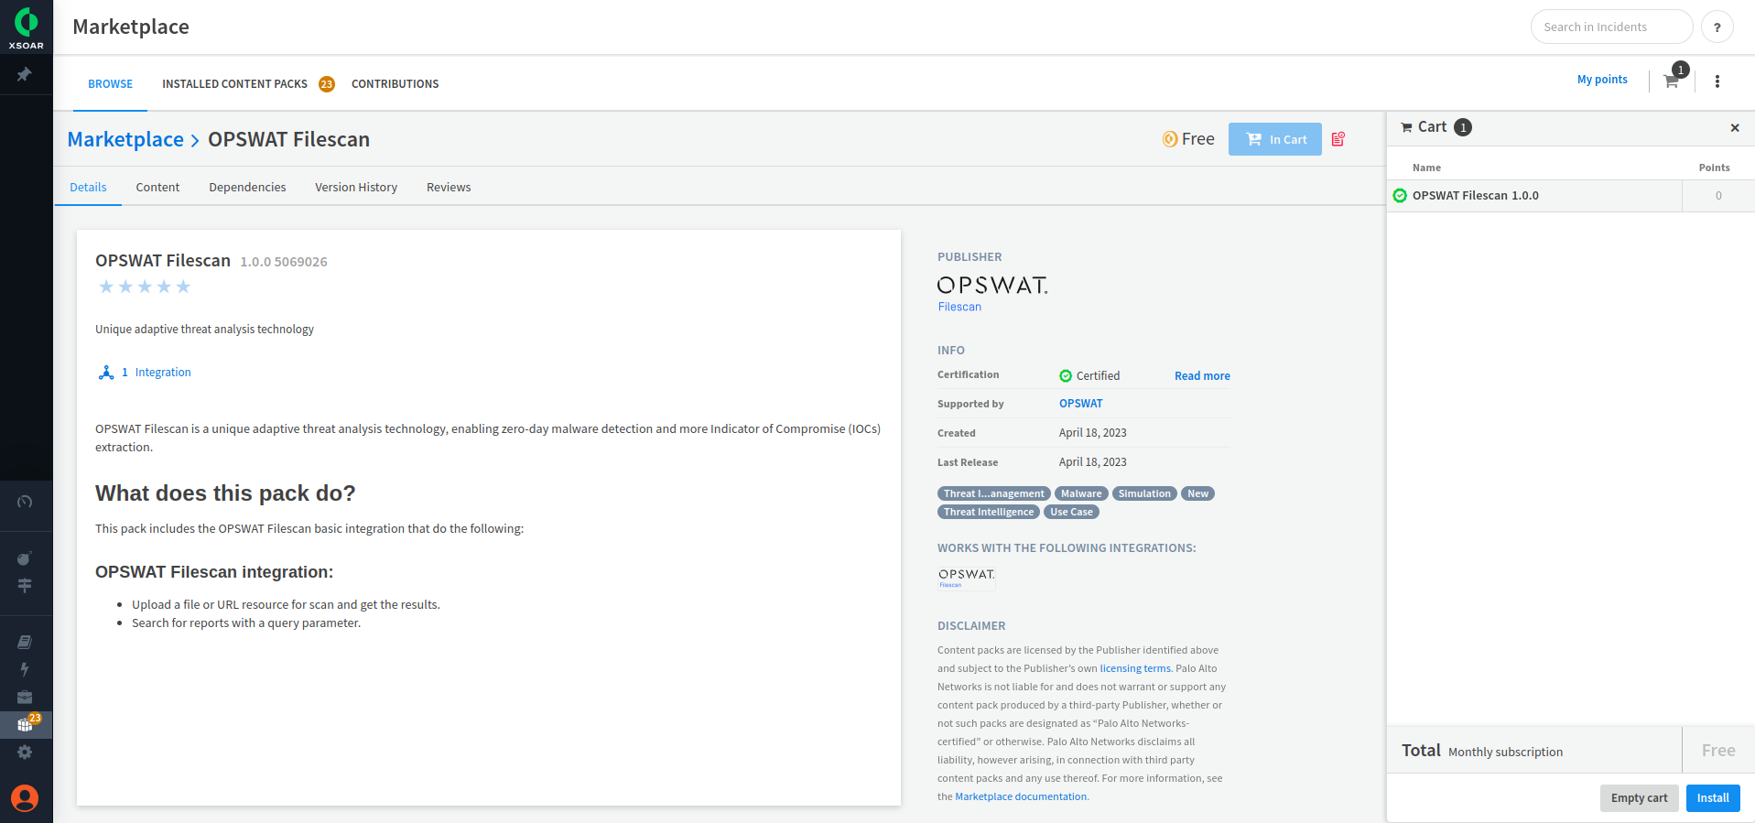Click the five-star rating

[145, 287]
